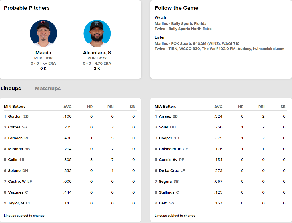This screenshot has height=223, width=292.
Task: Click Maeda's pitcher headshot photo
Action: click(x=43, y=33)
